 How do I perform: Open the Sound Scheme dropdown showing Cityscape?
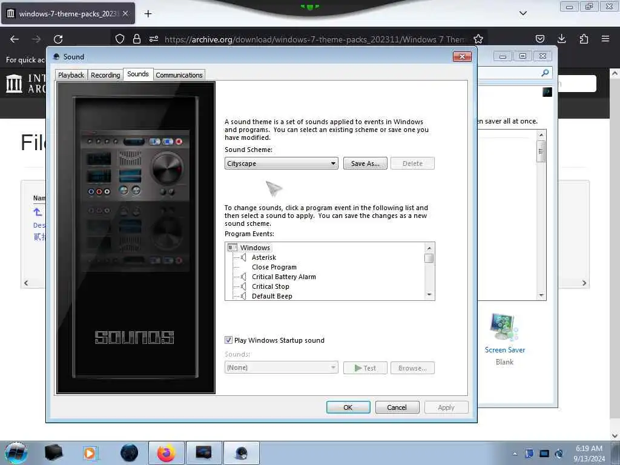pyautogui.click(x=281, y=163)
